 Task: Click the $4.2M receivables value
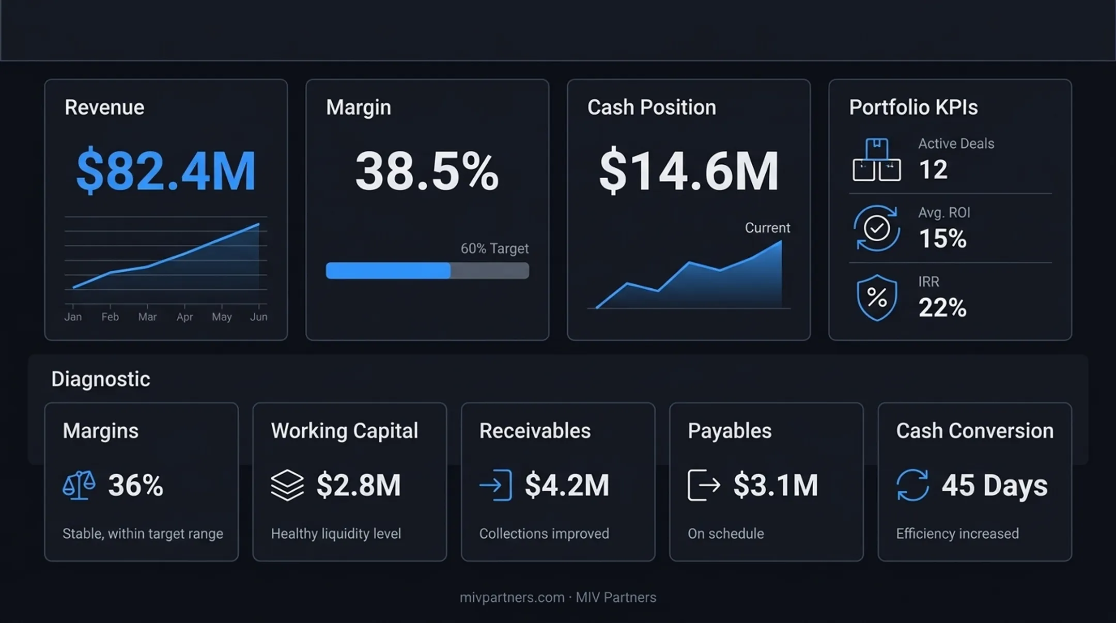tap(567, 485)
